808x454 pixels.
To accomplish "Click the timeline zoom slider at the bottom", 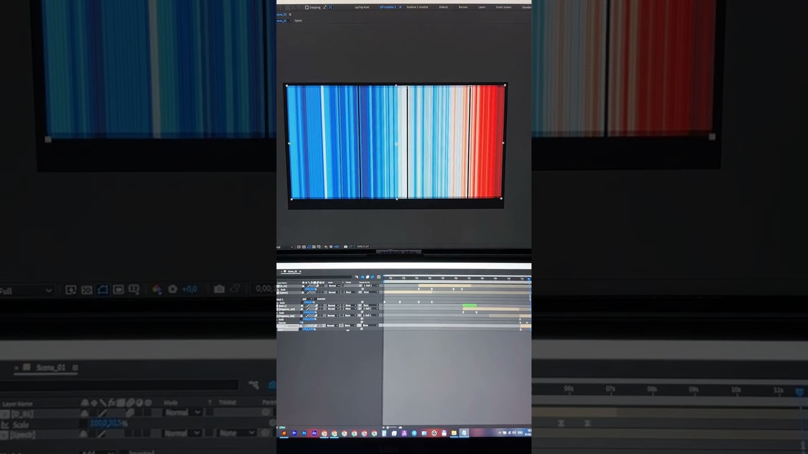I will coord(392,427).
